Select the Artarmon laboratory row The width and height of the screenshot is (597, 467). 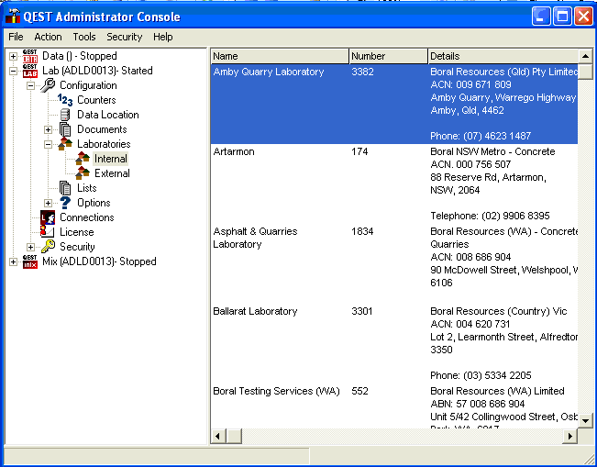click(x=234, y=151)
